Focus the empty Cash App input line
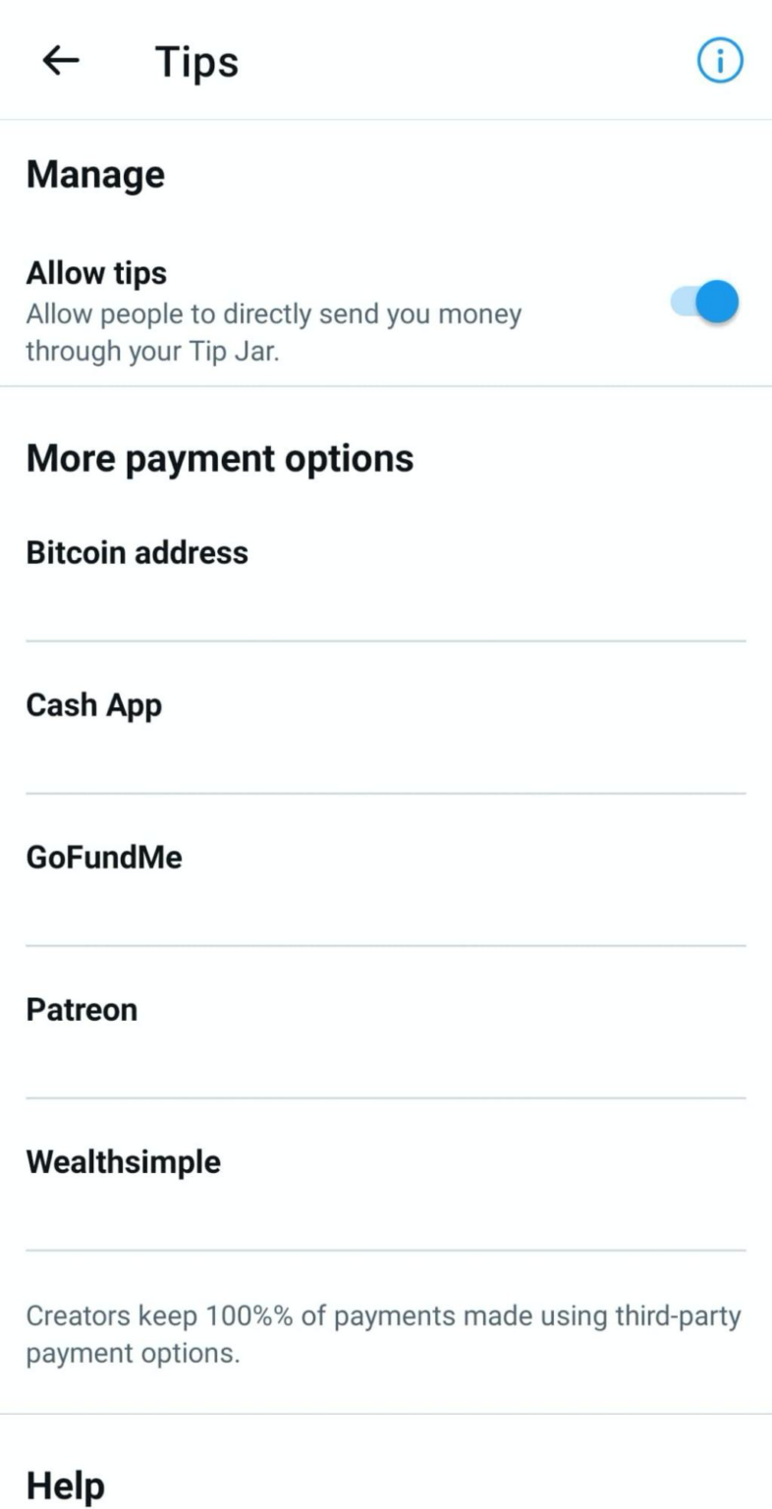The width and height of the screenshot is (772, 1509). coord(385,761)
